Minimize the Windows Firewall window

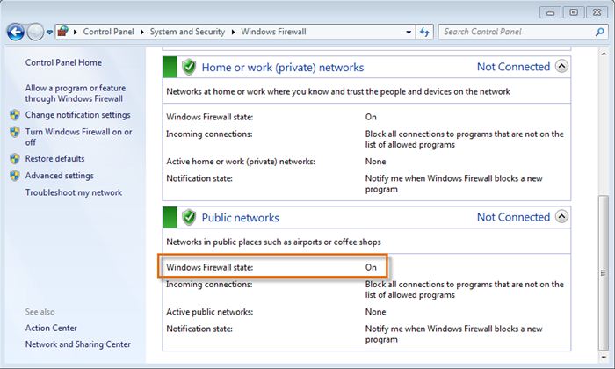tap(550, 13)
